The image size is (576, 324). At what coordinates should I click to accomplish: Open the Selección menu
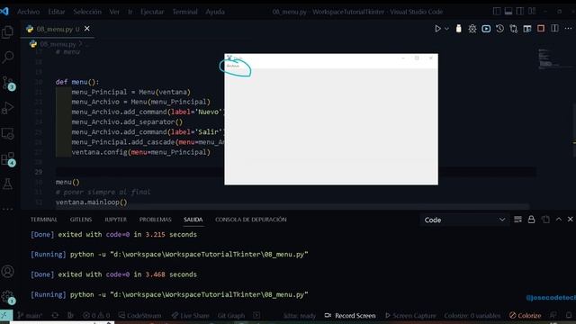click(x=87, y=12)
